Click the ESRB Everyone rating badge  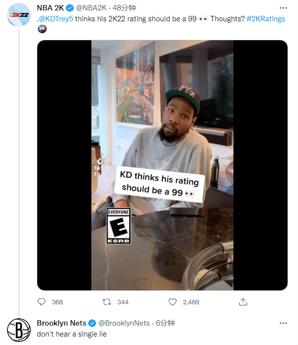pyautogui.click(x=119, y=226)
